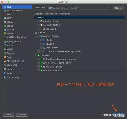Click the Struts S icon
127x119 pixels.
point(44,40)
